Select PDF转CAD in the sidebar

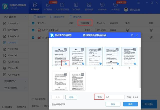[14, 49]
